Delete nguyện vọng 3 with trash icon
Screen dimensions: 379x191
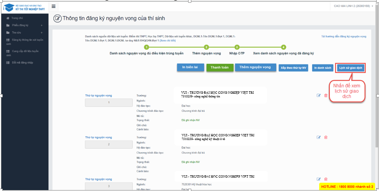click(326, 179)
